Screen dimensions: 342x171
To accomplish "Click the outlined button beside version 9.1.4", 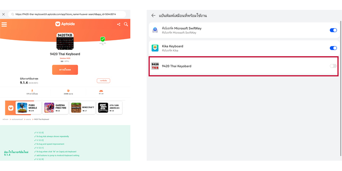I will (x=103, y=81).
